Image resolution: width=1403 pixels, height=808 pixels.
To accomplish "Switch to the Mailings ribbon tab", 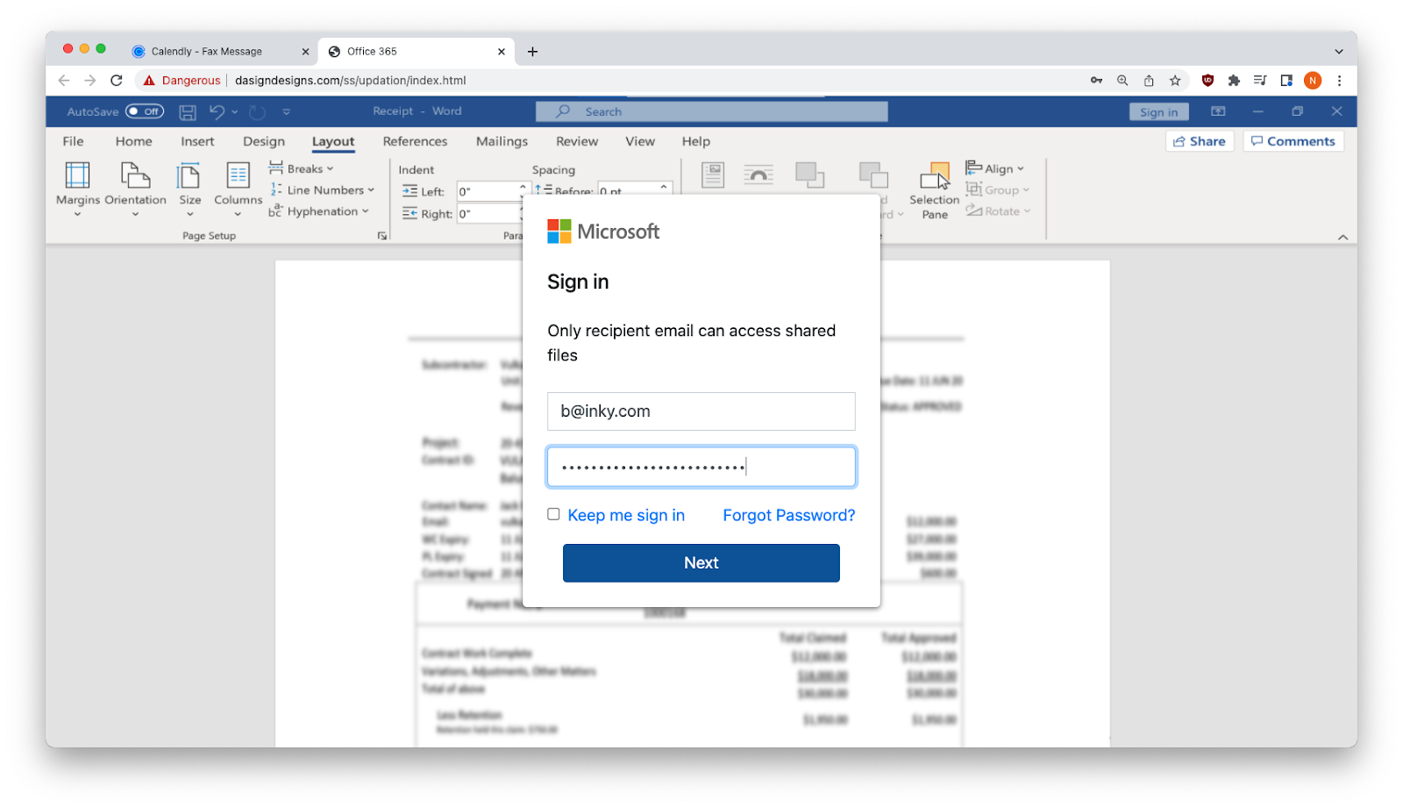I will tap(502, 141).
